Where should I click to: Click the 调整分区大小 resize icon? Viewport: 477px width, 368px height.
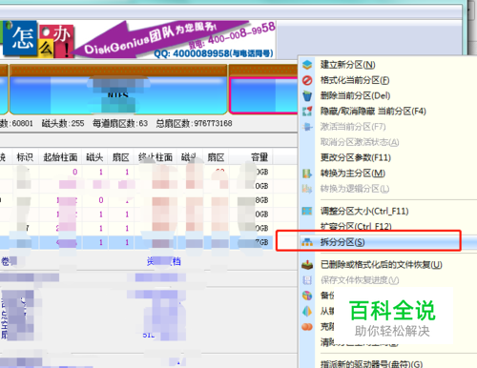307,211
